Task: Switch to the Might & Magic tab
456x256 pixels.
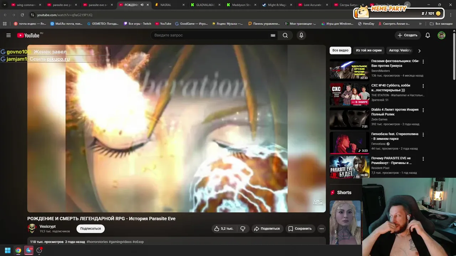Action: click(x=277, y=5)
